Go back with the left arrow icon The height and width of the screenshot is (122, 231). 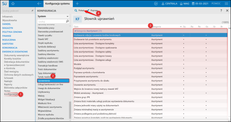click(39, 4)
